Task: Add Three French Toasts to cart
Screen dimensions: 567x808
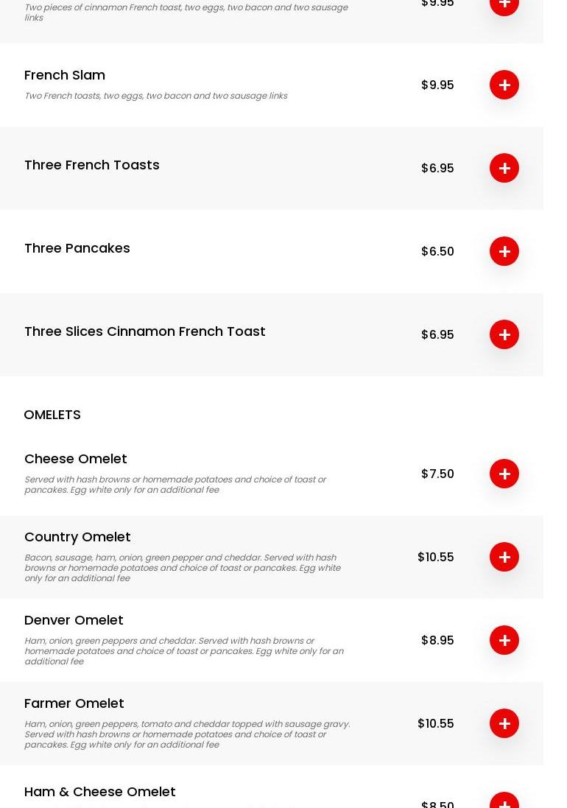Action: pos(504,168)
